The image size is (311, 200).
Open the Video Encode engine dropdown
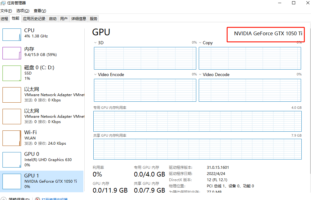tap(96, 74)
